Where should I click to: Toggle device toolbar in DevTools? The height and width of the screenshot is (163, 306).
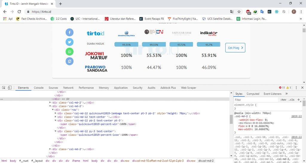click(x=10, y=88)
